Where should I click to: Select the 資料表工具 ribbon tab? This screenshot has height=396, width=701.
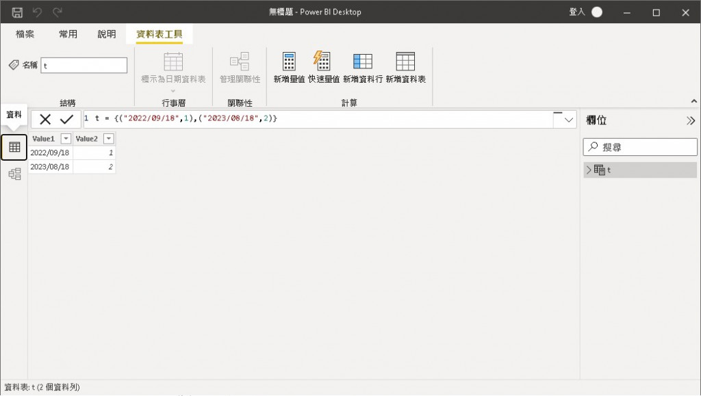(159, 34)
